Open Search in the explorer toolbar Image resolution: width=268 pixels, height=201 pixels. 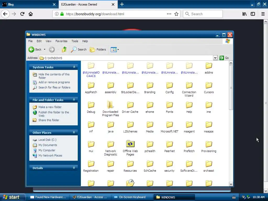point(79,49)
